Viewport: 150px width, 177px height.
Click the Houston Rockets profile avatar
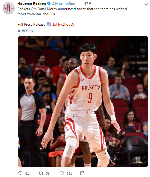[x=9, y=8]
